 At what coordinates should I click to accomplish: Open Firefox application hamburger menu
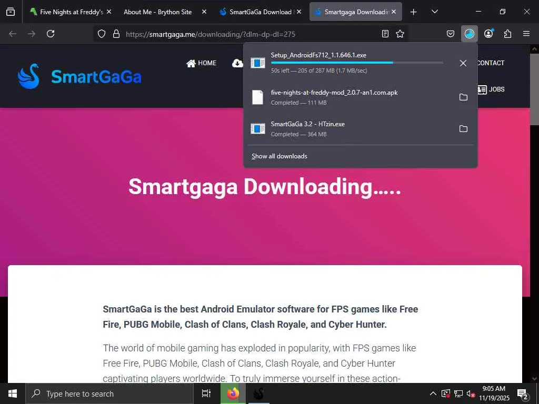(526, 34)
